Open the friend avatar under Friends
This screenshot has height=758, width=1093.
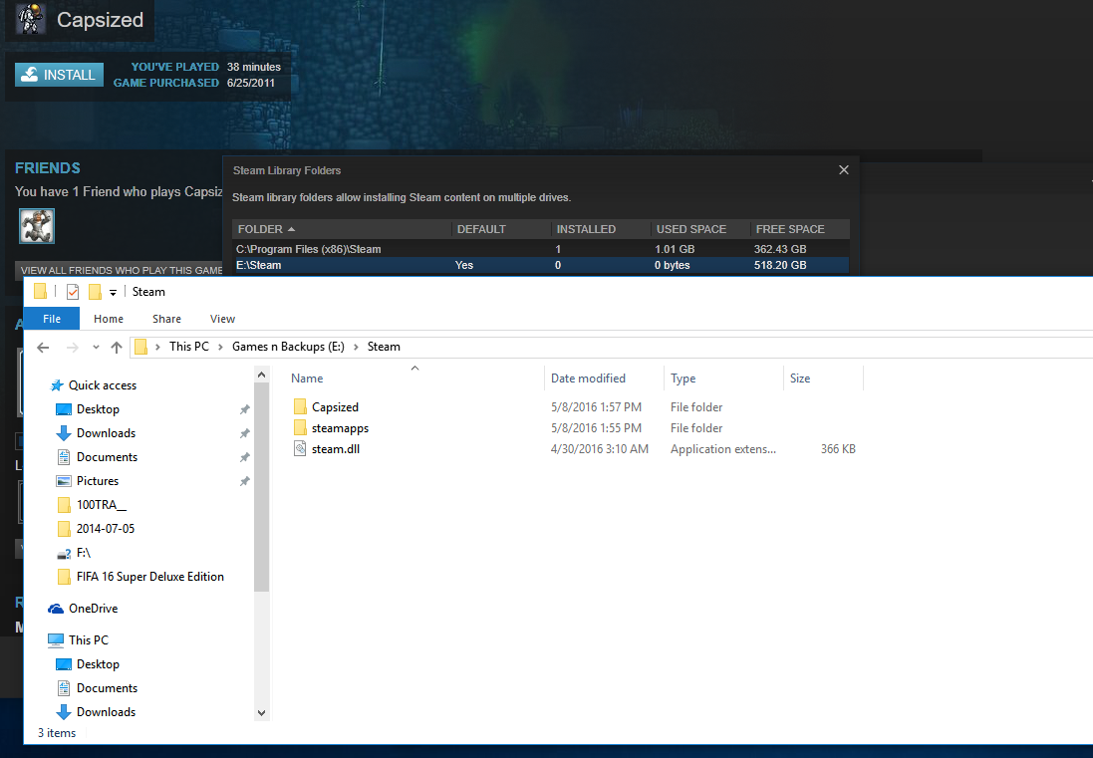[x=37, y=226]
